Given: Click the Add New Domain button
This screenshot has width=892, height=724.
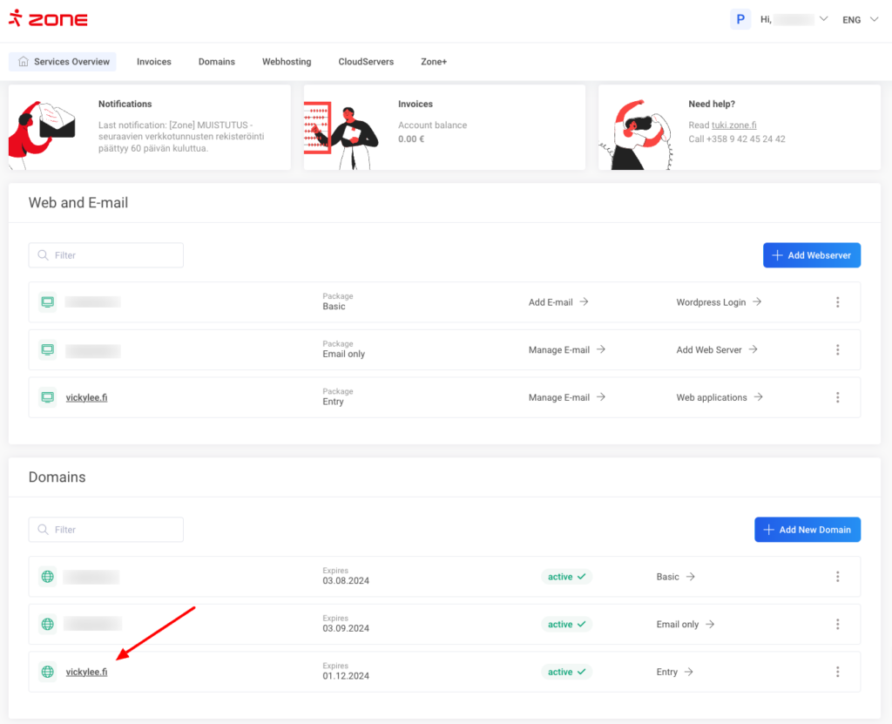Looking at the screenshot, I should [807, 530].
